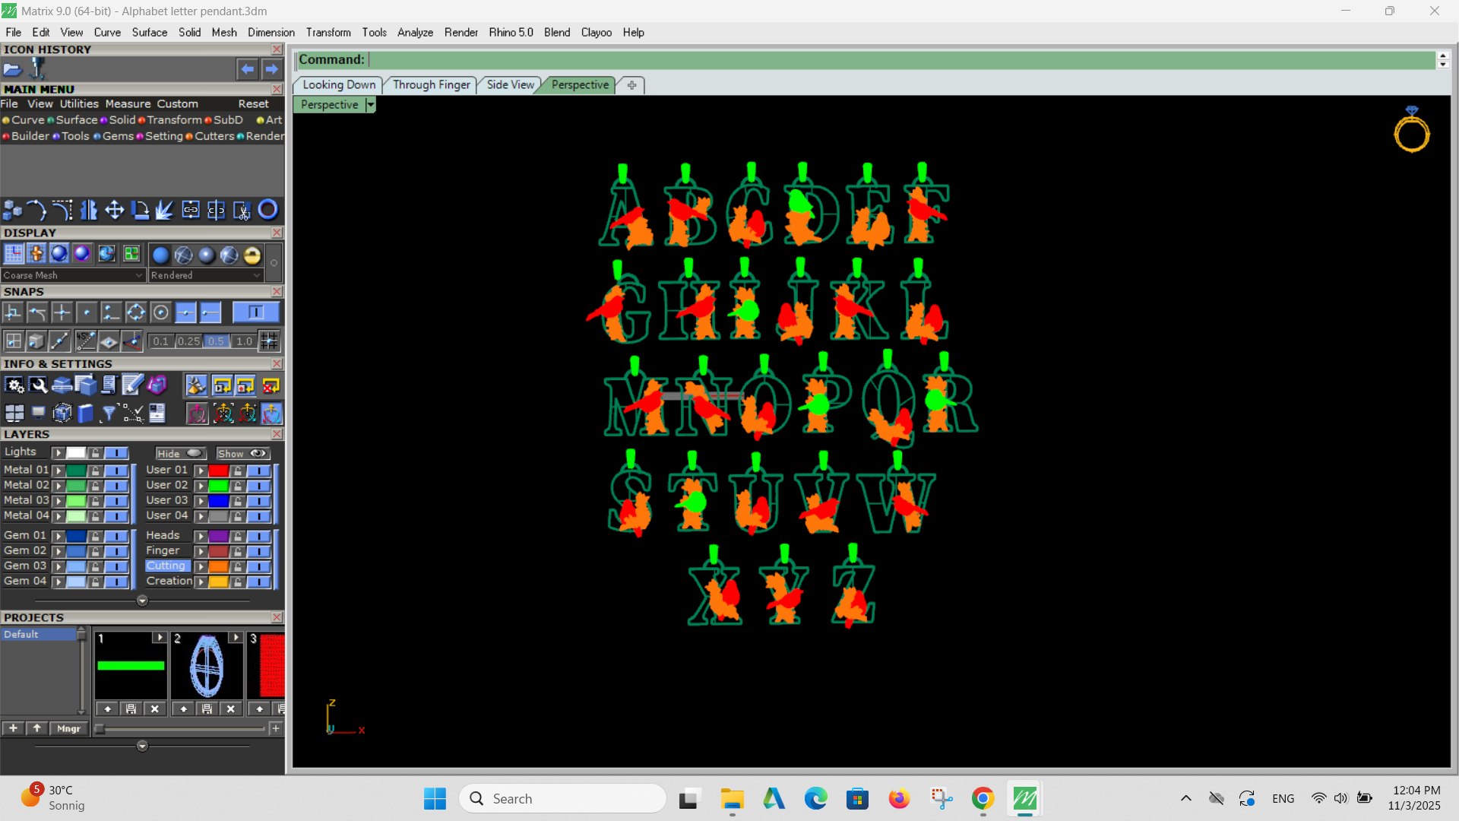Select the move arrows tool icon

[114, 210]
